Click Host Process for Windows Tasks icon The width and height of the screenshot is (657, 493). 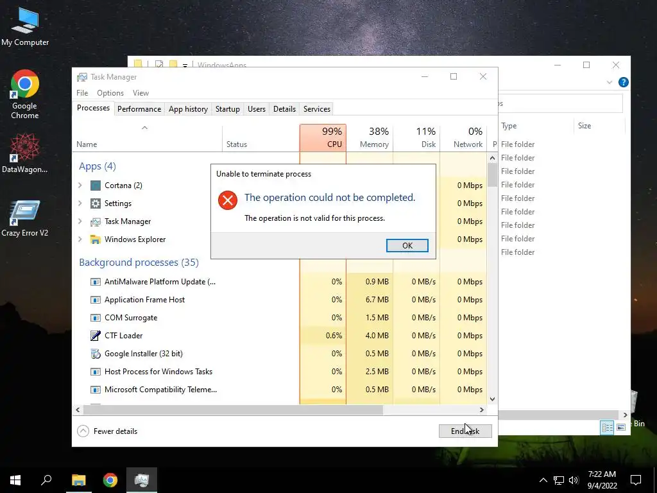96,372
